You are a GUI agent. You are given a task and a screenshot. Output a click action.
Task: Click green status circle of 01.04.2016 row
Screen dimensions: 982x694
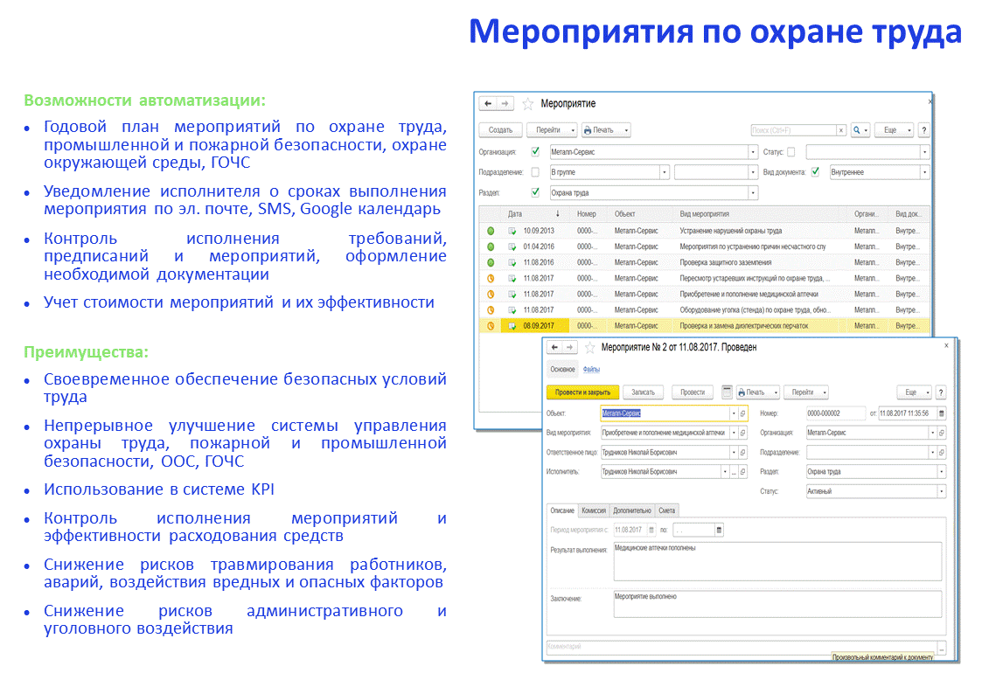coord(491,246)
